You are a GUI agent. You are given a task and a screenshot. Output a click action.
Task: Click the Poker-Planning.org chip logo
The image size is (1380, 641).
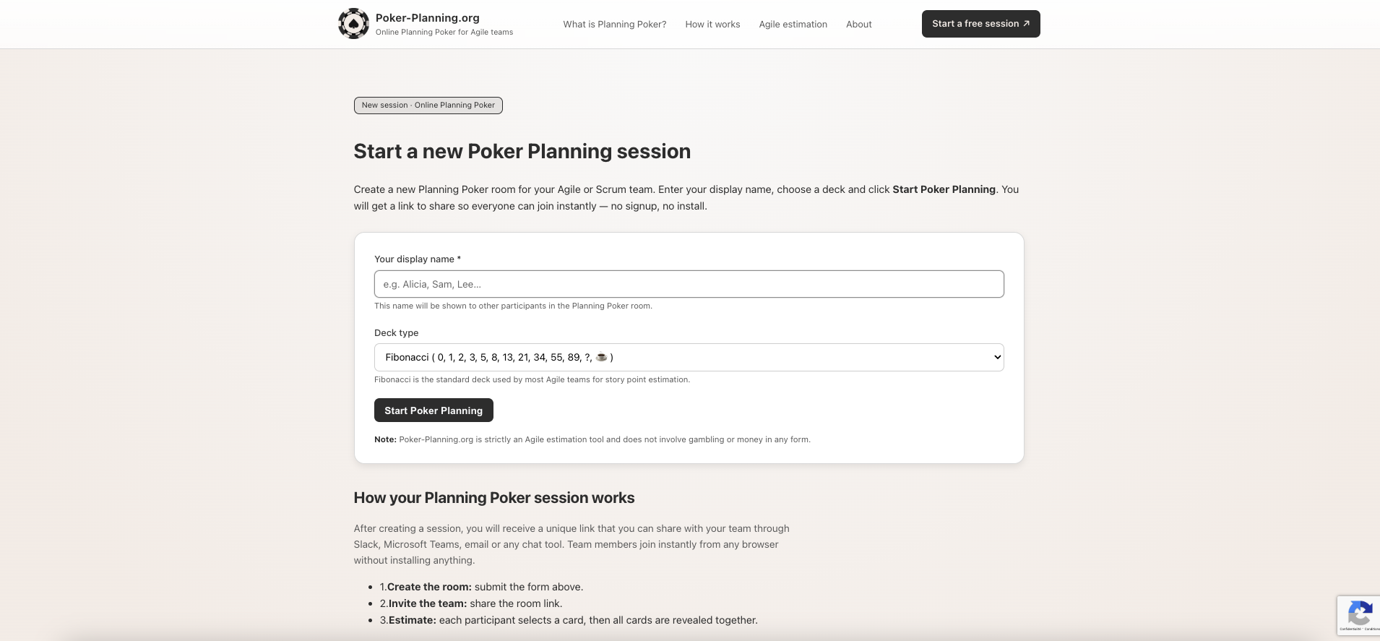[x=353, y=23]
